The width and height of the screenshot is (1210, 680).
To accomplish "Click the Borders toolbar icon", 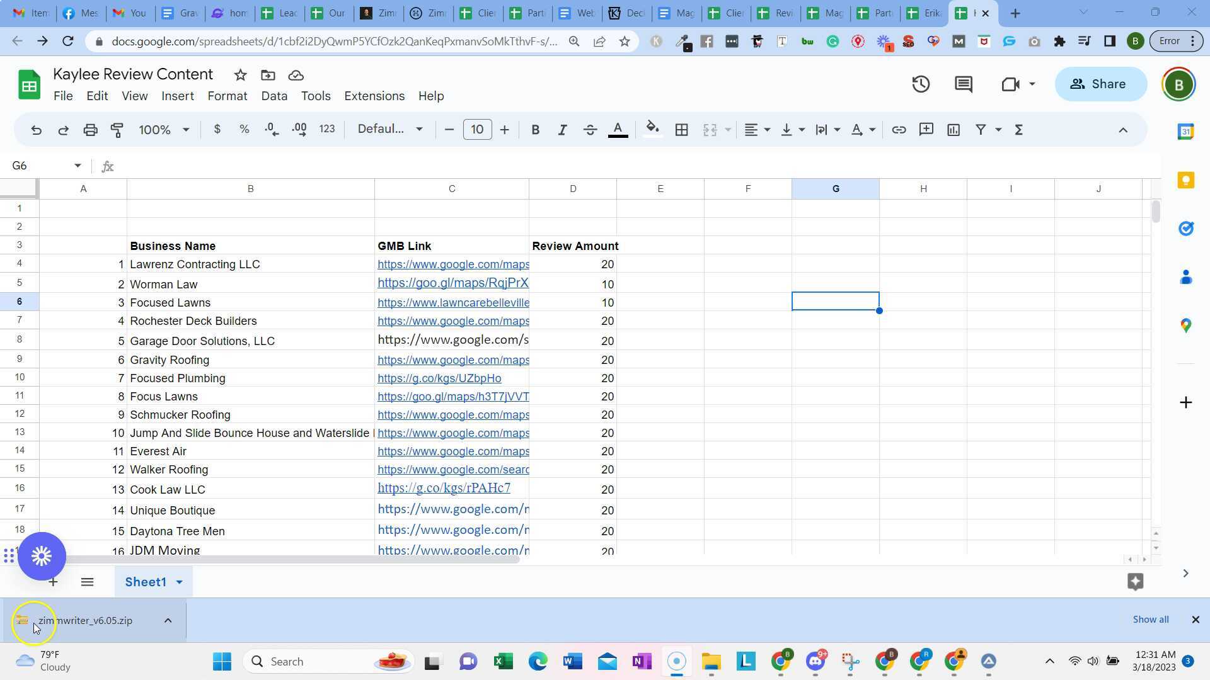I will [x=681, y=130].
